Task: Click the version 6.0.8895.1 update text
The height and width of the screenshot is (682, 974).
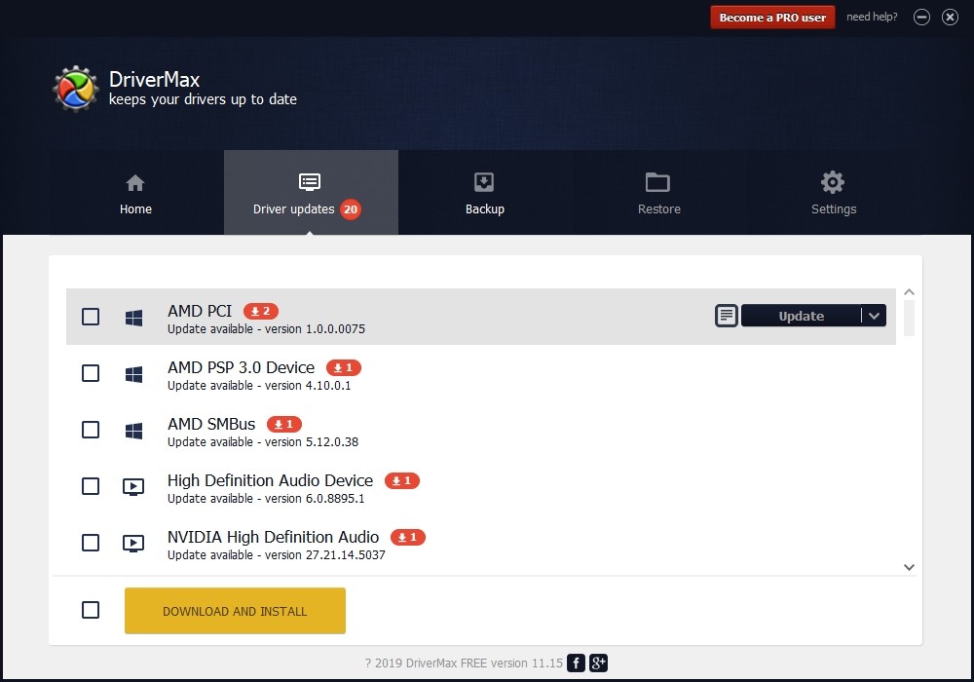Action: coord(266,498)
